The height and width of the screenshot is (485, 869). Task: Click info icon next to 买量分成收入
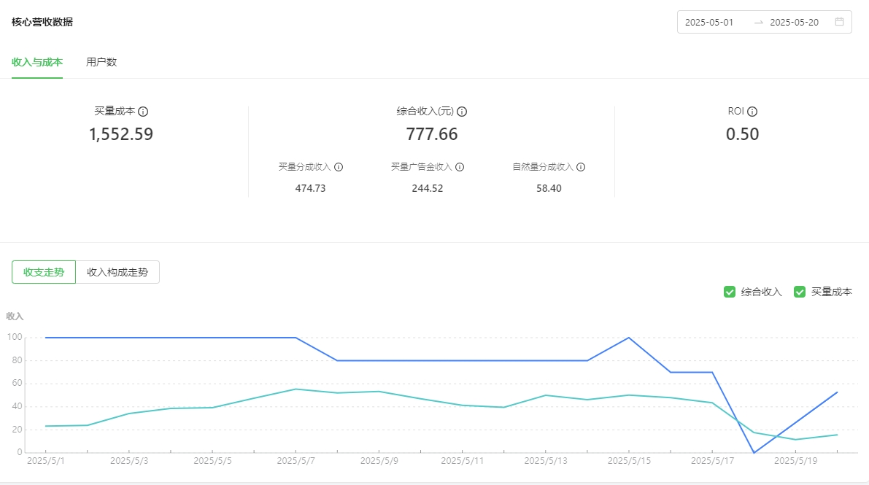[339, 167]
